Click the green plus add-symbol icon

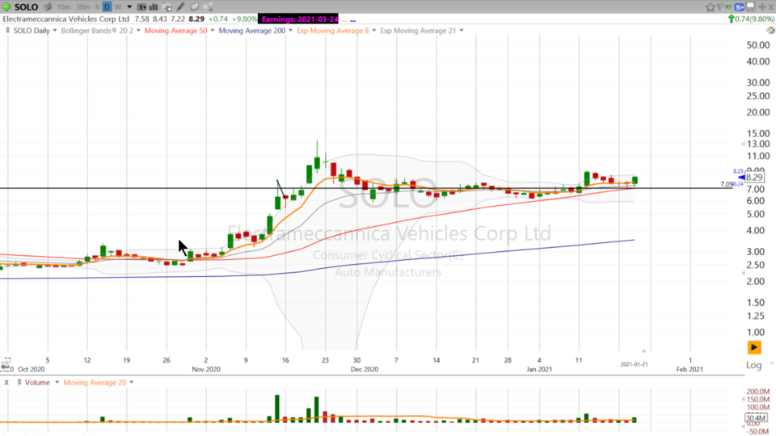(x=6, y=7)
